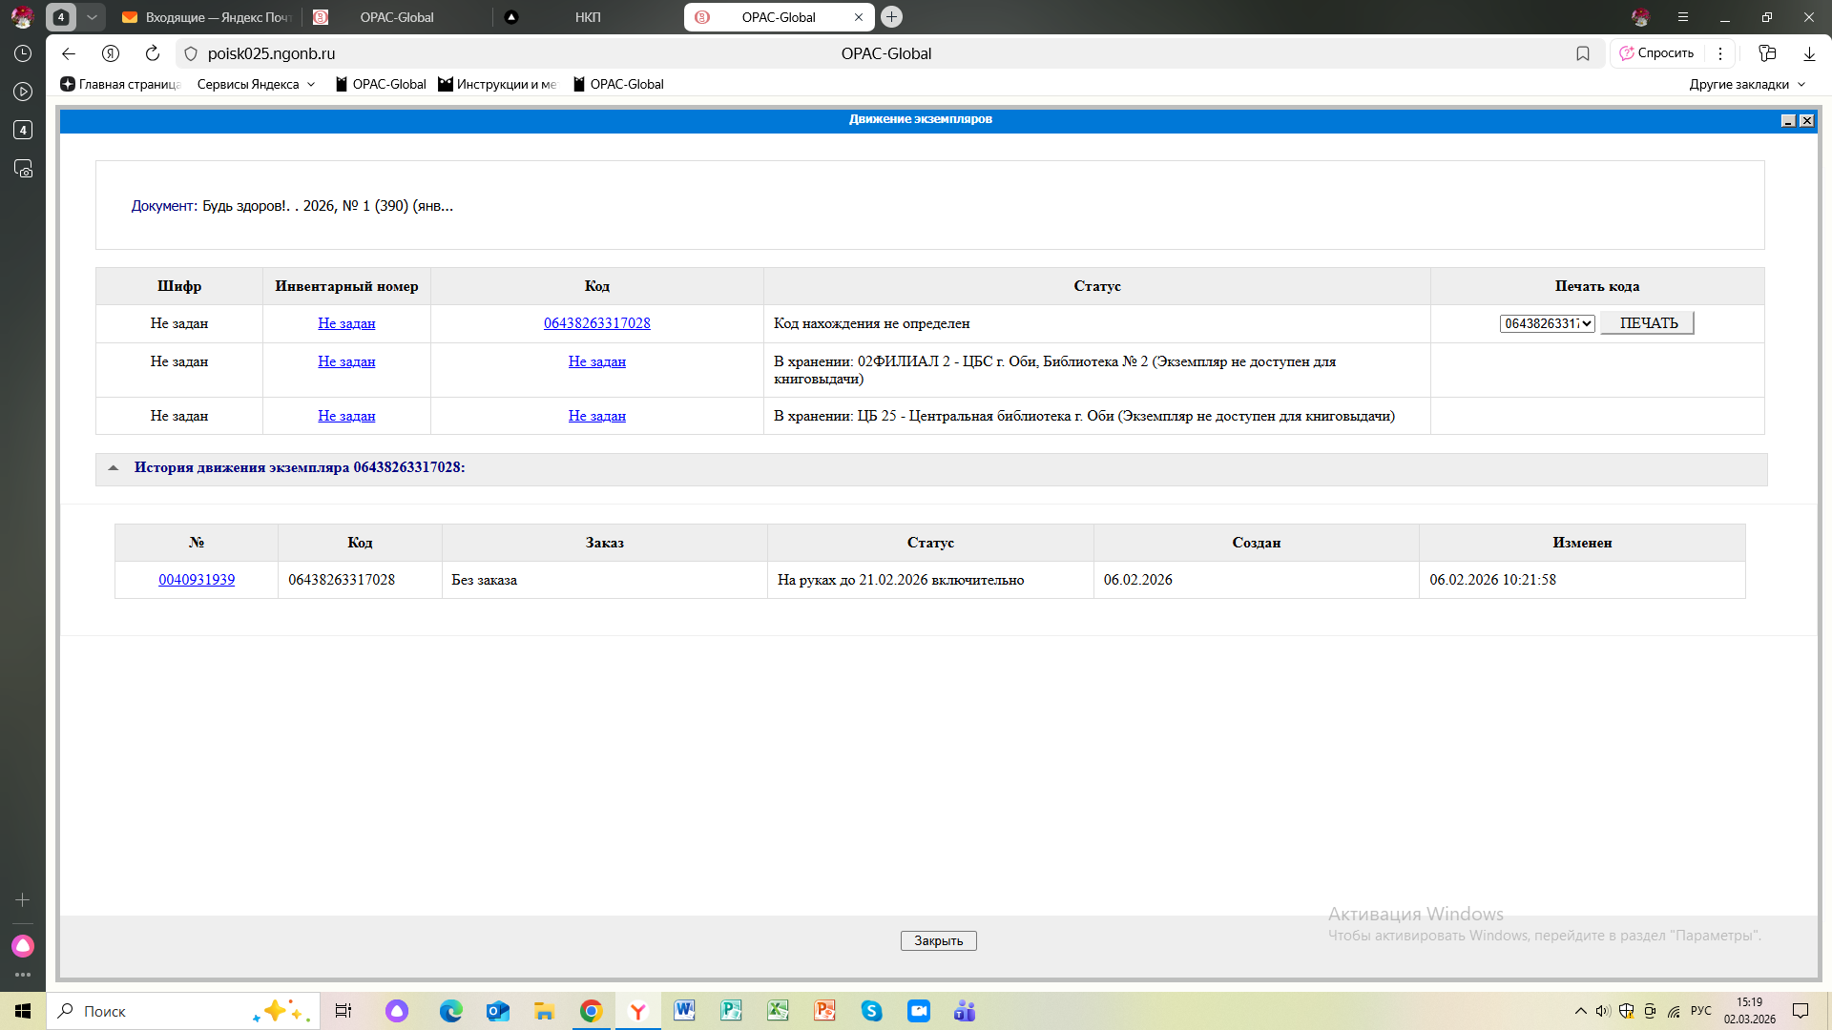The width and height of the screenshot is (1832, 1030).
Task: Click the Закрыть button
Action: 938,940
